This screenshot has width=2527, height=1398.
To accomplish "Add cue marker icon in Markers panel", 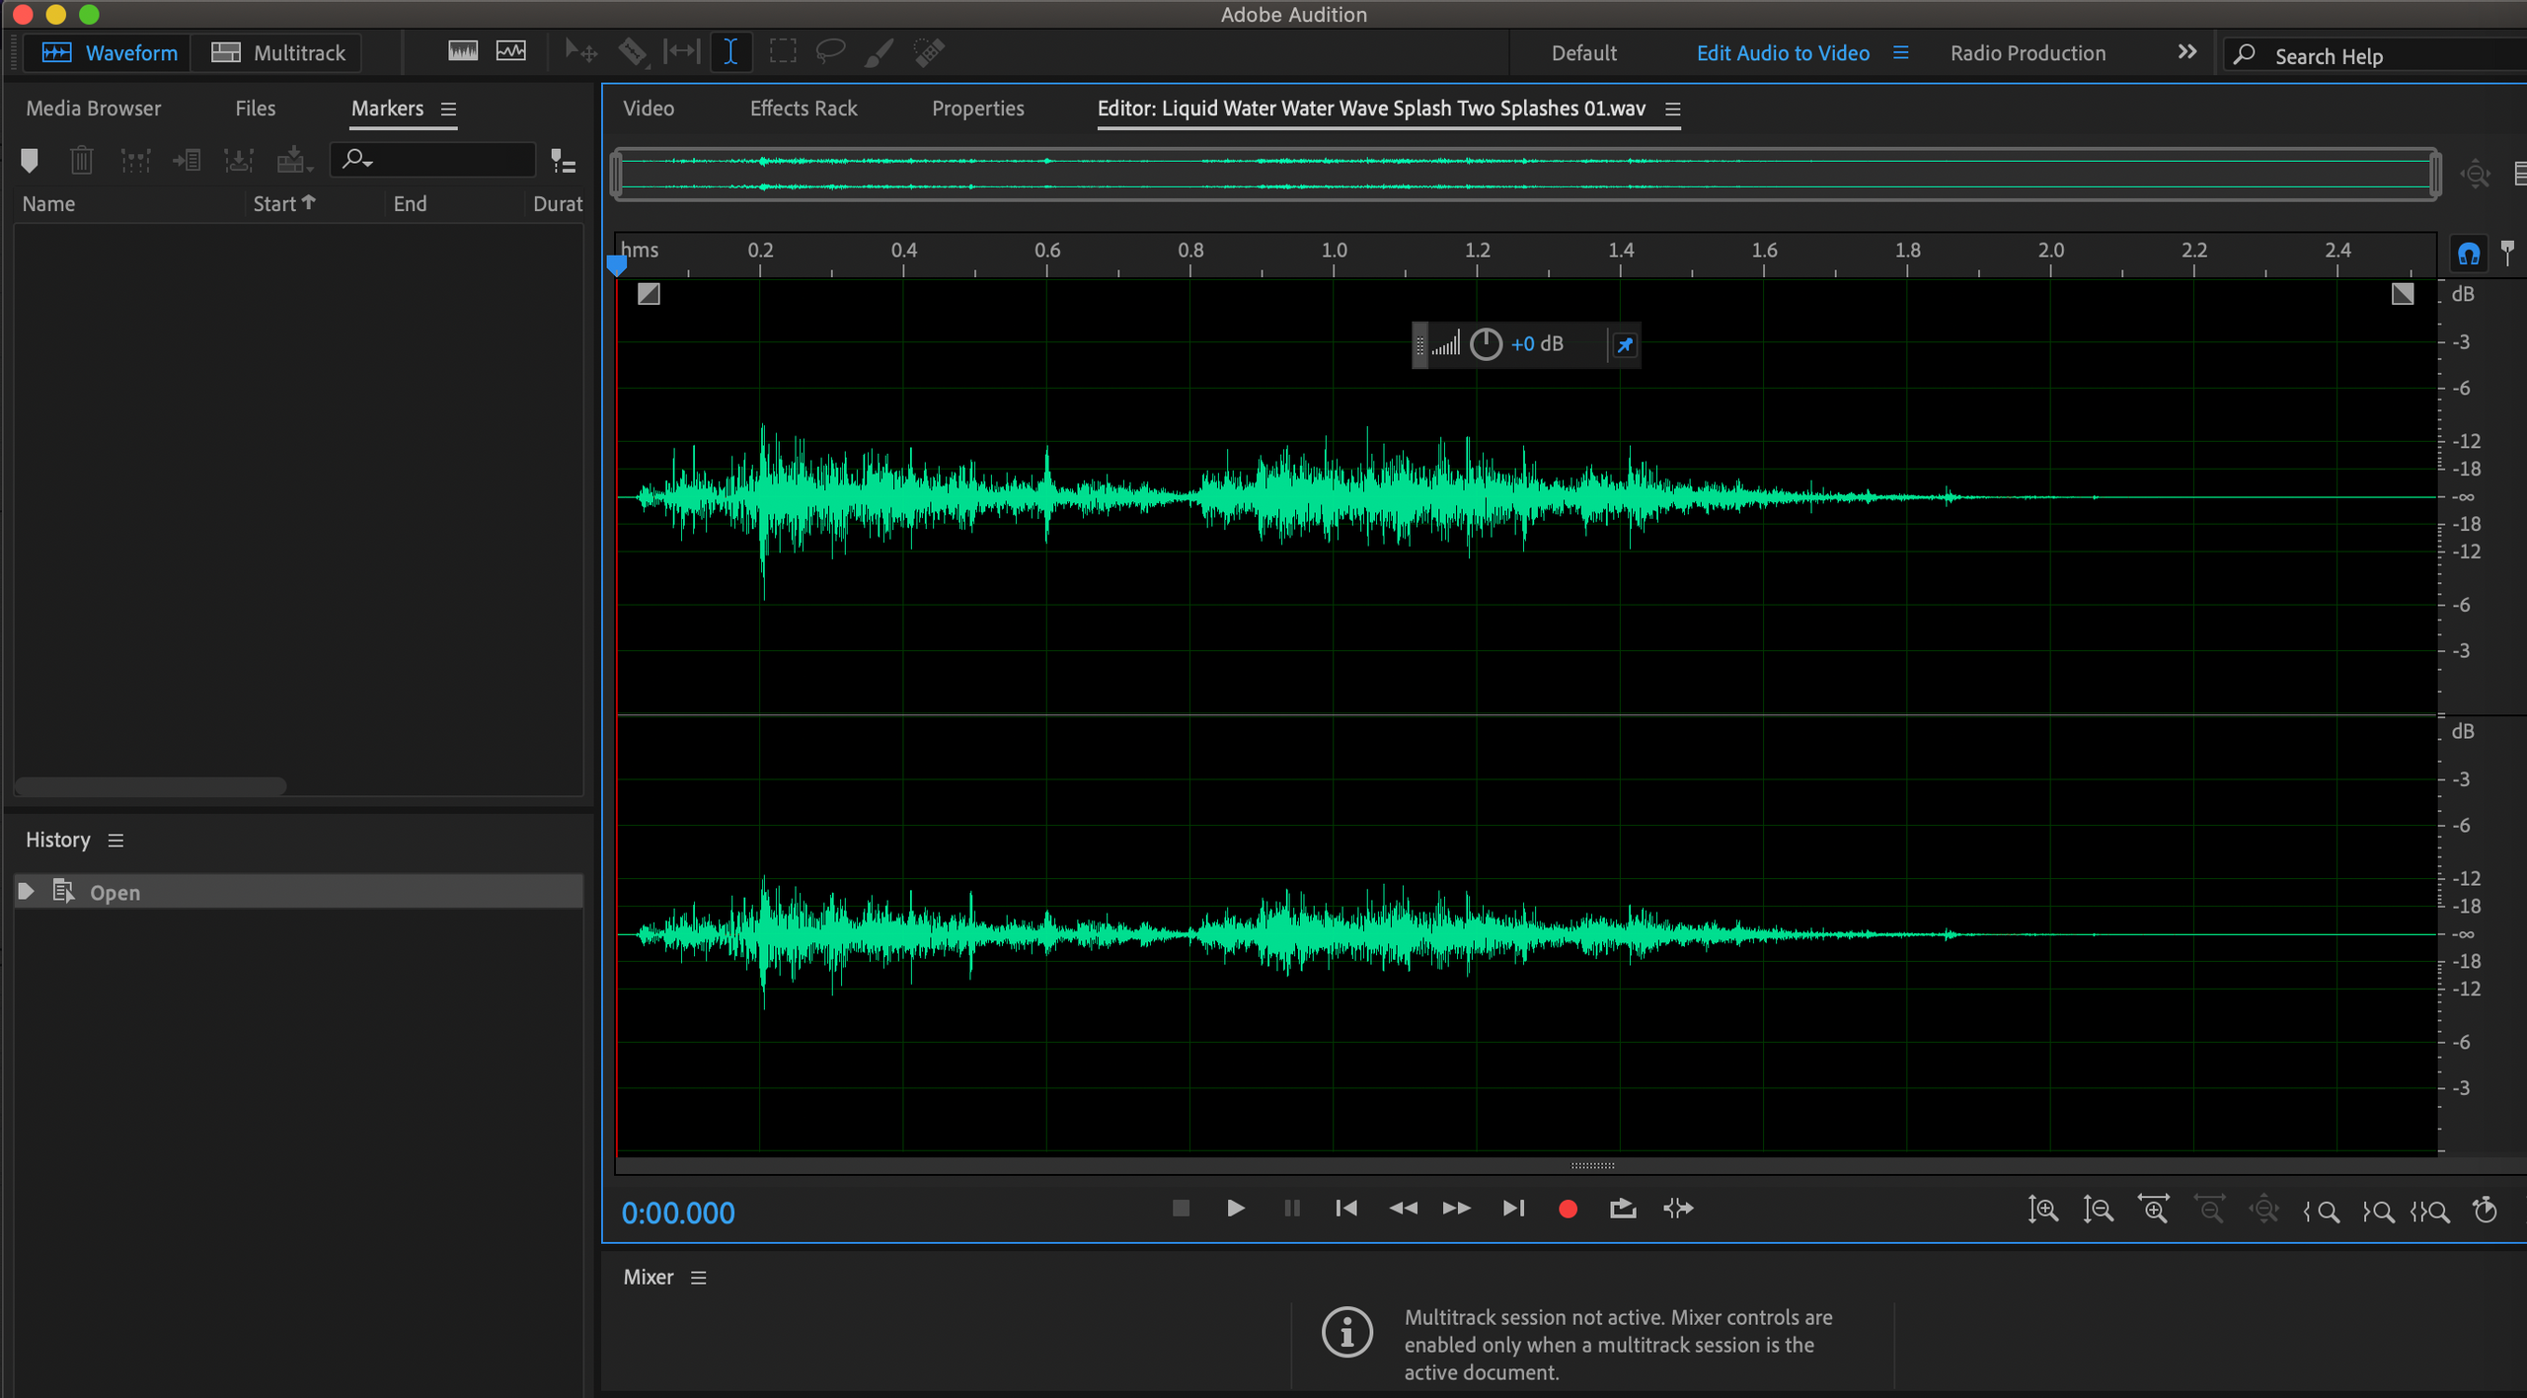I will [x=30, y=161].
